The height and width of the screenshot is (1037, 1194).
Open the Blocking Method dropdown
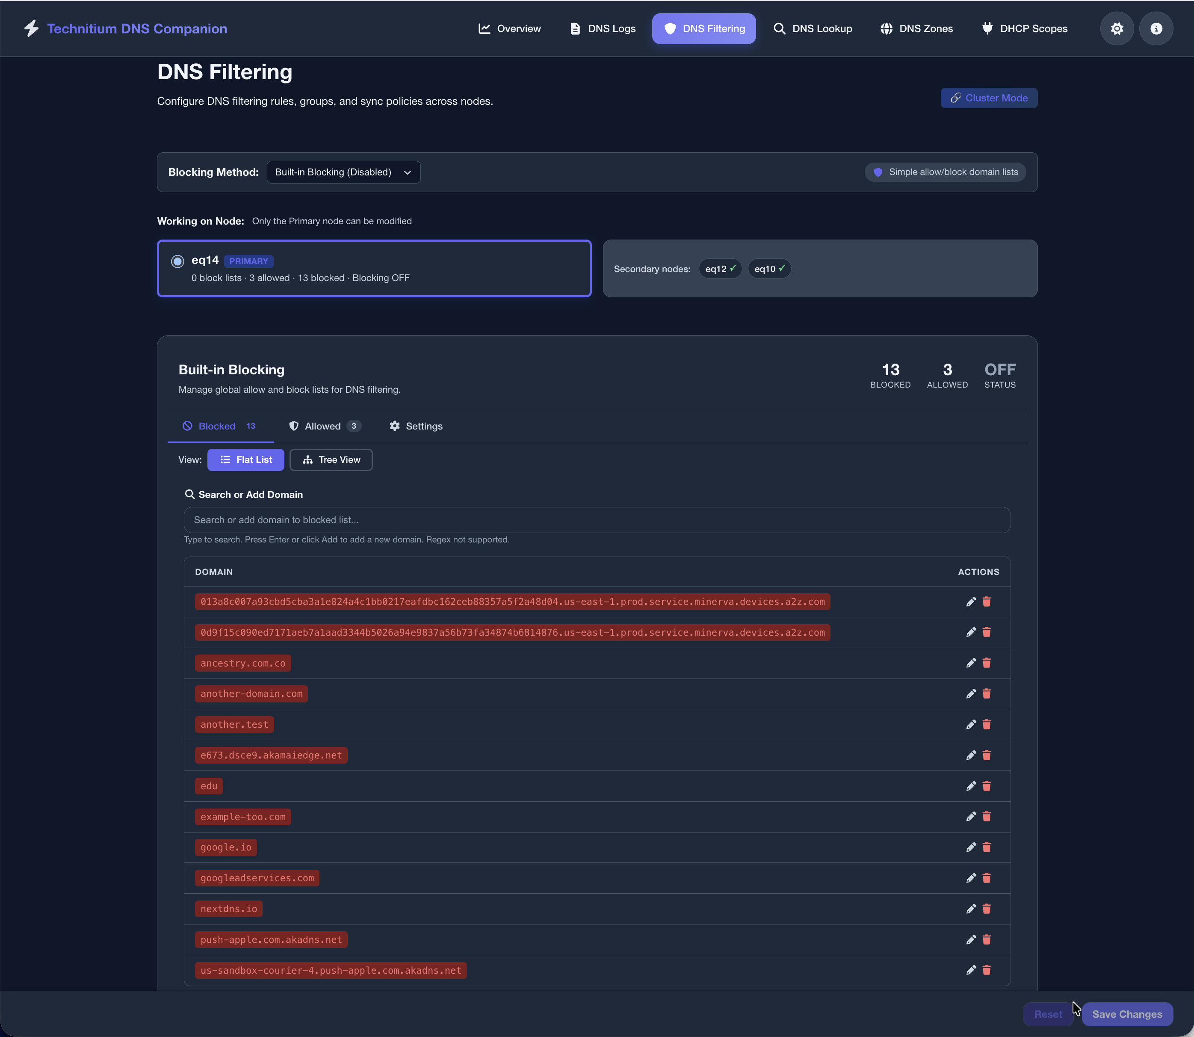click(343, 172)
